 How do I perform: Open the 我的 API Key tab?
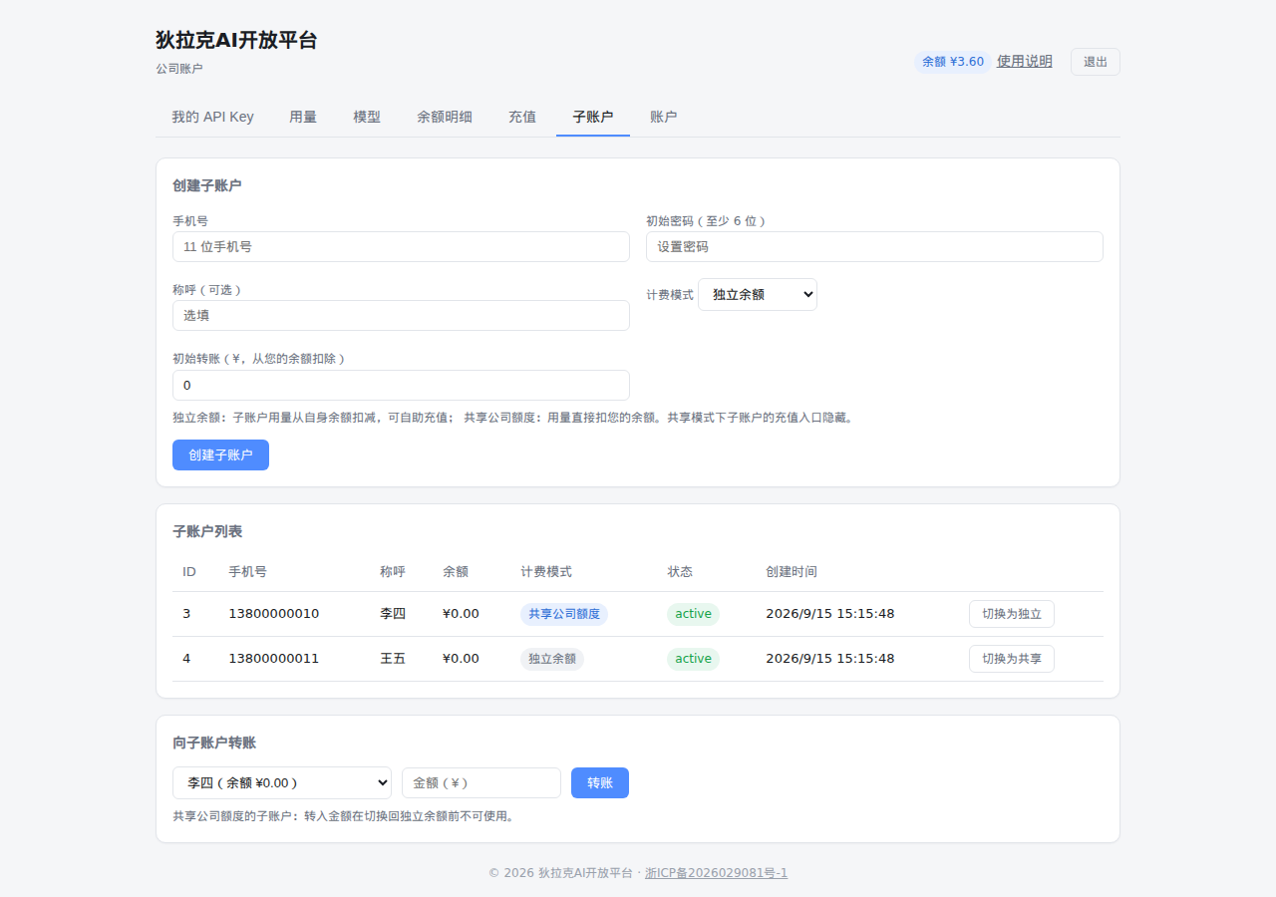point(212,117)
